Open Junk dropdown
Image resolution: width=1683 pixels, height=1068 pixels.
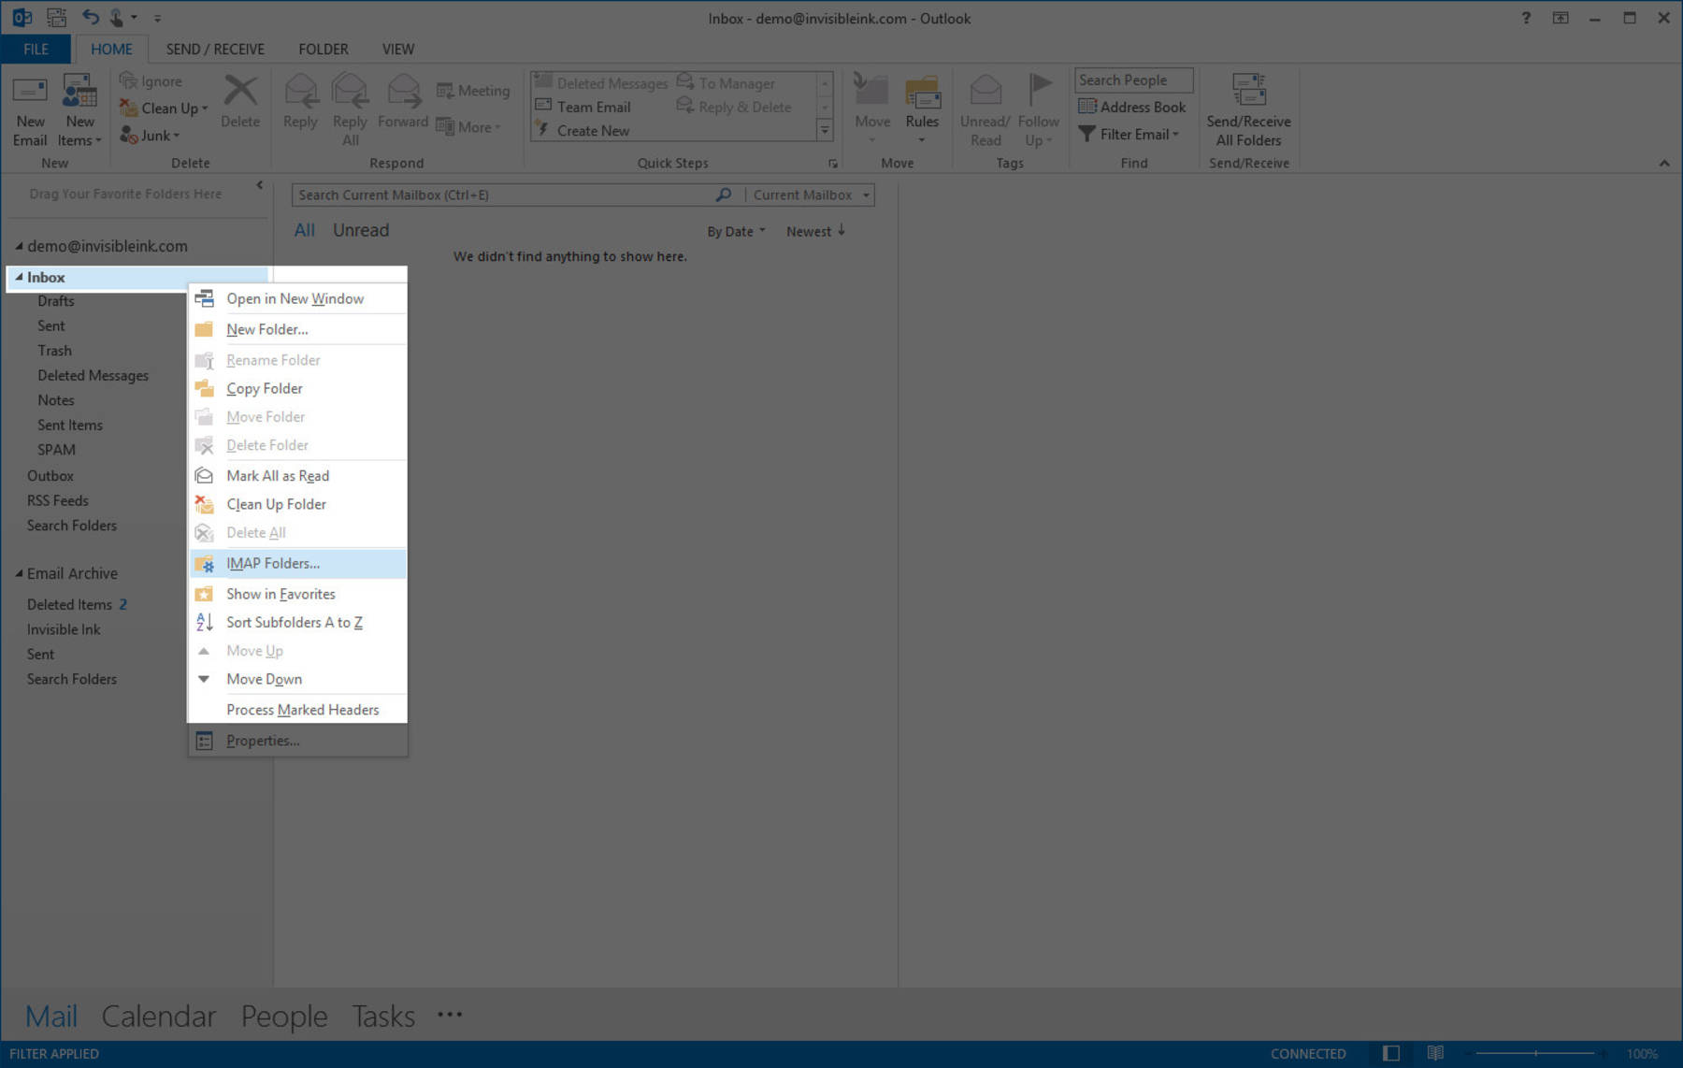tap(150, 136)
